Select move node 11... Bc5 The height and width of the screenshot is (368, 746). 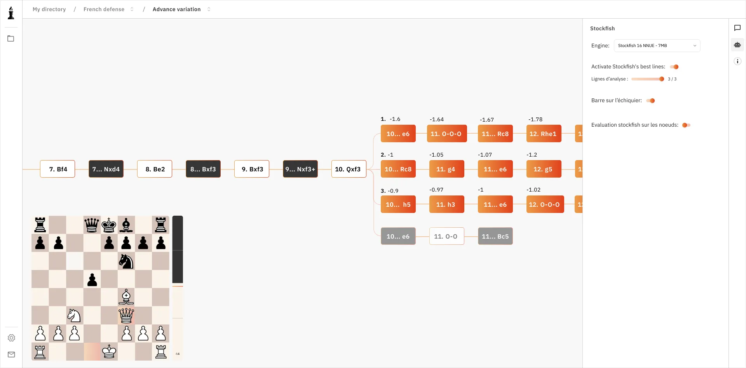(x=495, y=236)
